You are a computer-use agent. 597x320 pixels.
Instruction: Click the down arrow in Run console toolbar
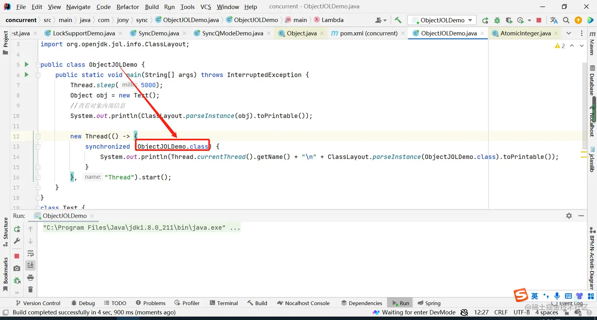click(x=30, y=241)
